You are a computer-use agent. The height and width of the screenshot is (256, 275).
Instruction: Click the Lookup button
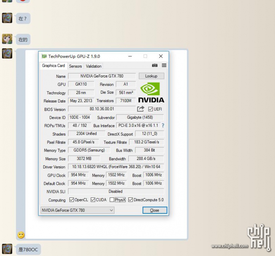click(x=151, y=76)
